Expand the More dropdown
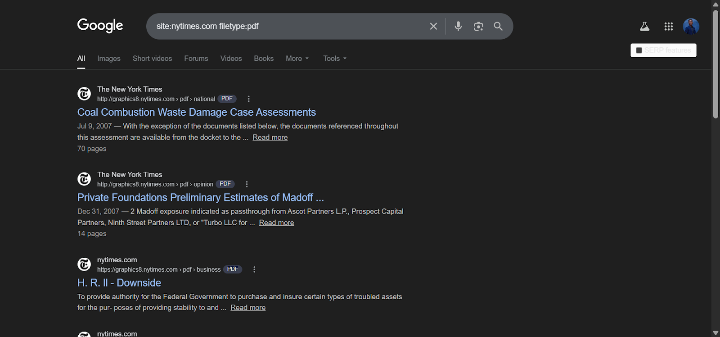This screenshot has height=337, width=720. pos(297,59)
